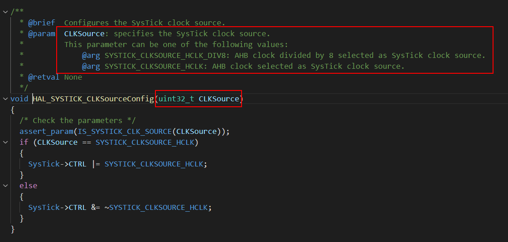Click SYSTICK_CLKSOURCE_HCLK in the if condition
The image size is (508, 242).
point(145,142)
